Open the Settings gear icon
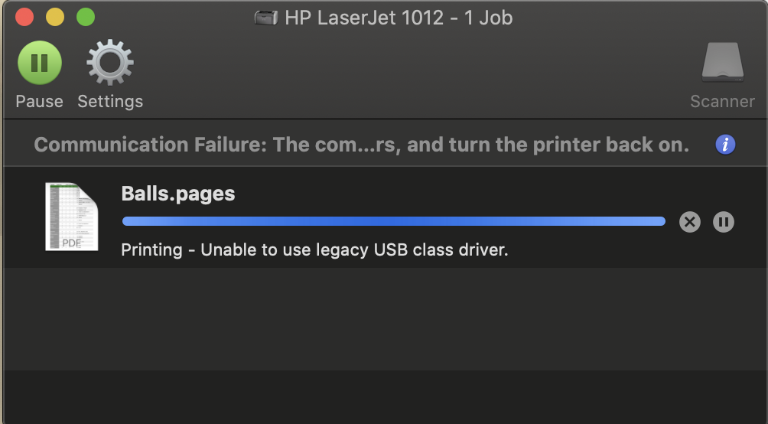The width and height of the screenshot is (768, 424). coord(109,63)
